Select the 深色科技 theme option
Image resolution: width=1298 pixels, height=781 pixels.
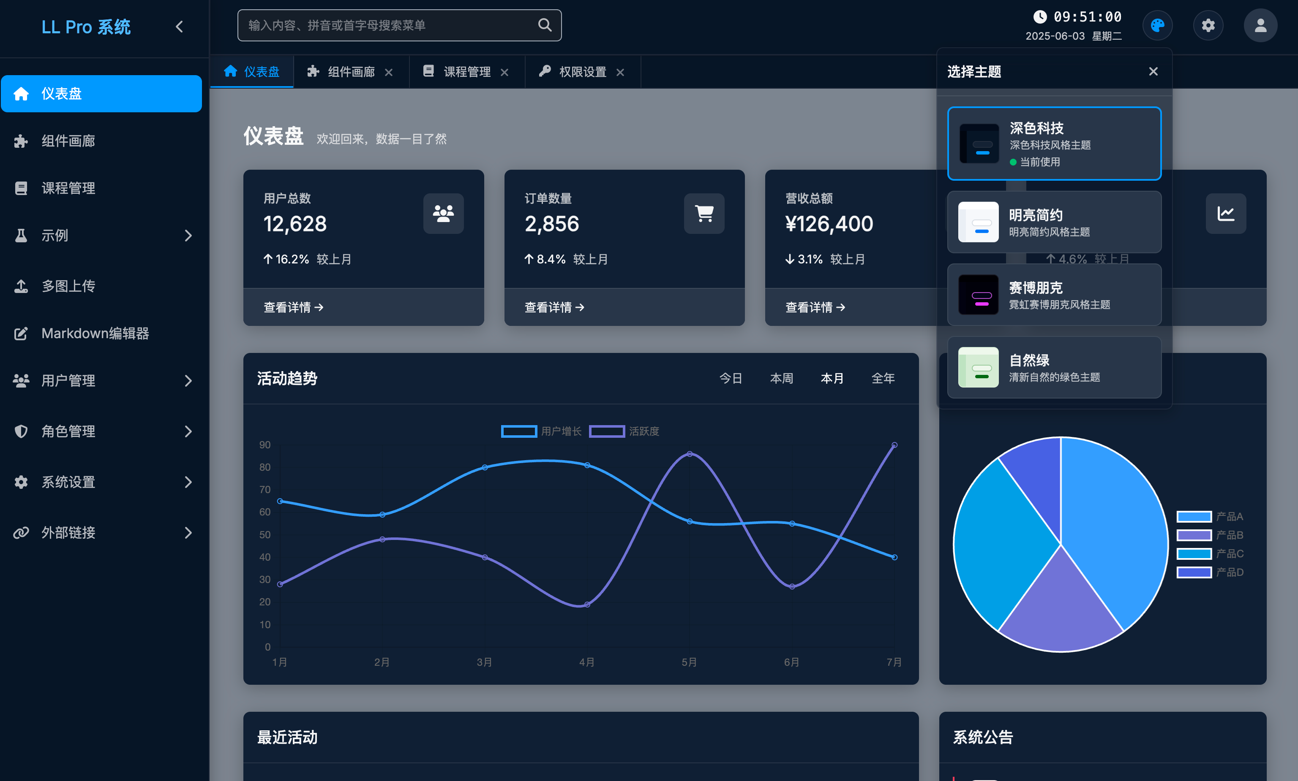pos(1054,144)
